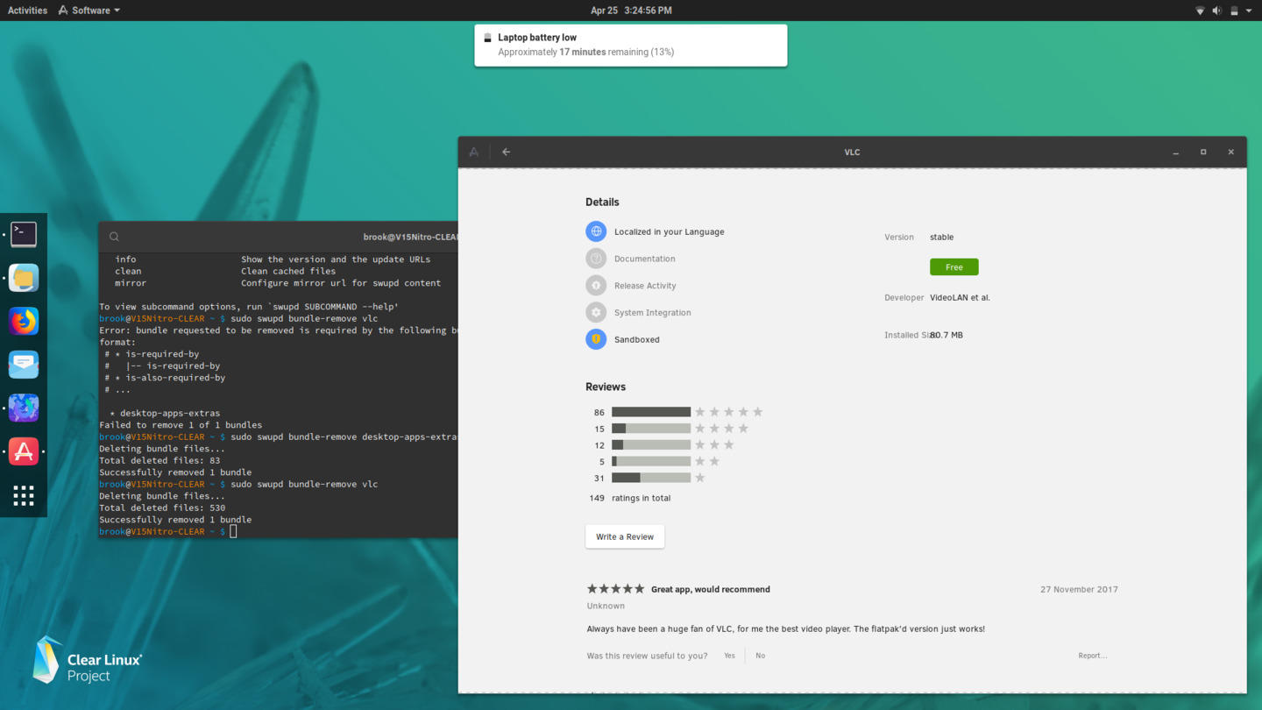The width and height of the screenshot is (1262, 710).
Task: Open Terminal from the dock
Action: 24,234
